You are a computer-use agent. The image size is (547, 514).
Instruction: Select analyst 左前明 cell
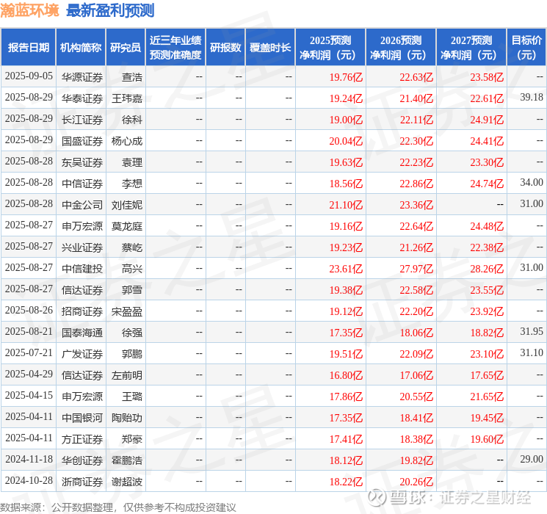coord(126,375)
